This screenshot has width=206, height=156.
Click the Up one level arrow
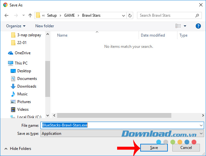tap(30, 15)
